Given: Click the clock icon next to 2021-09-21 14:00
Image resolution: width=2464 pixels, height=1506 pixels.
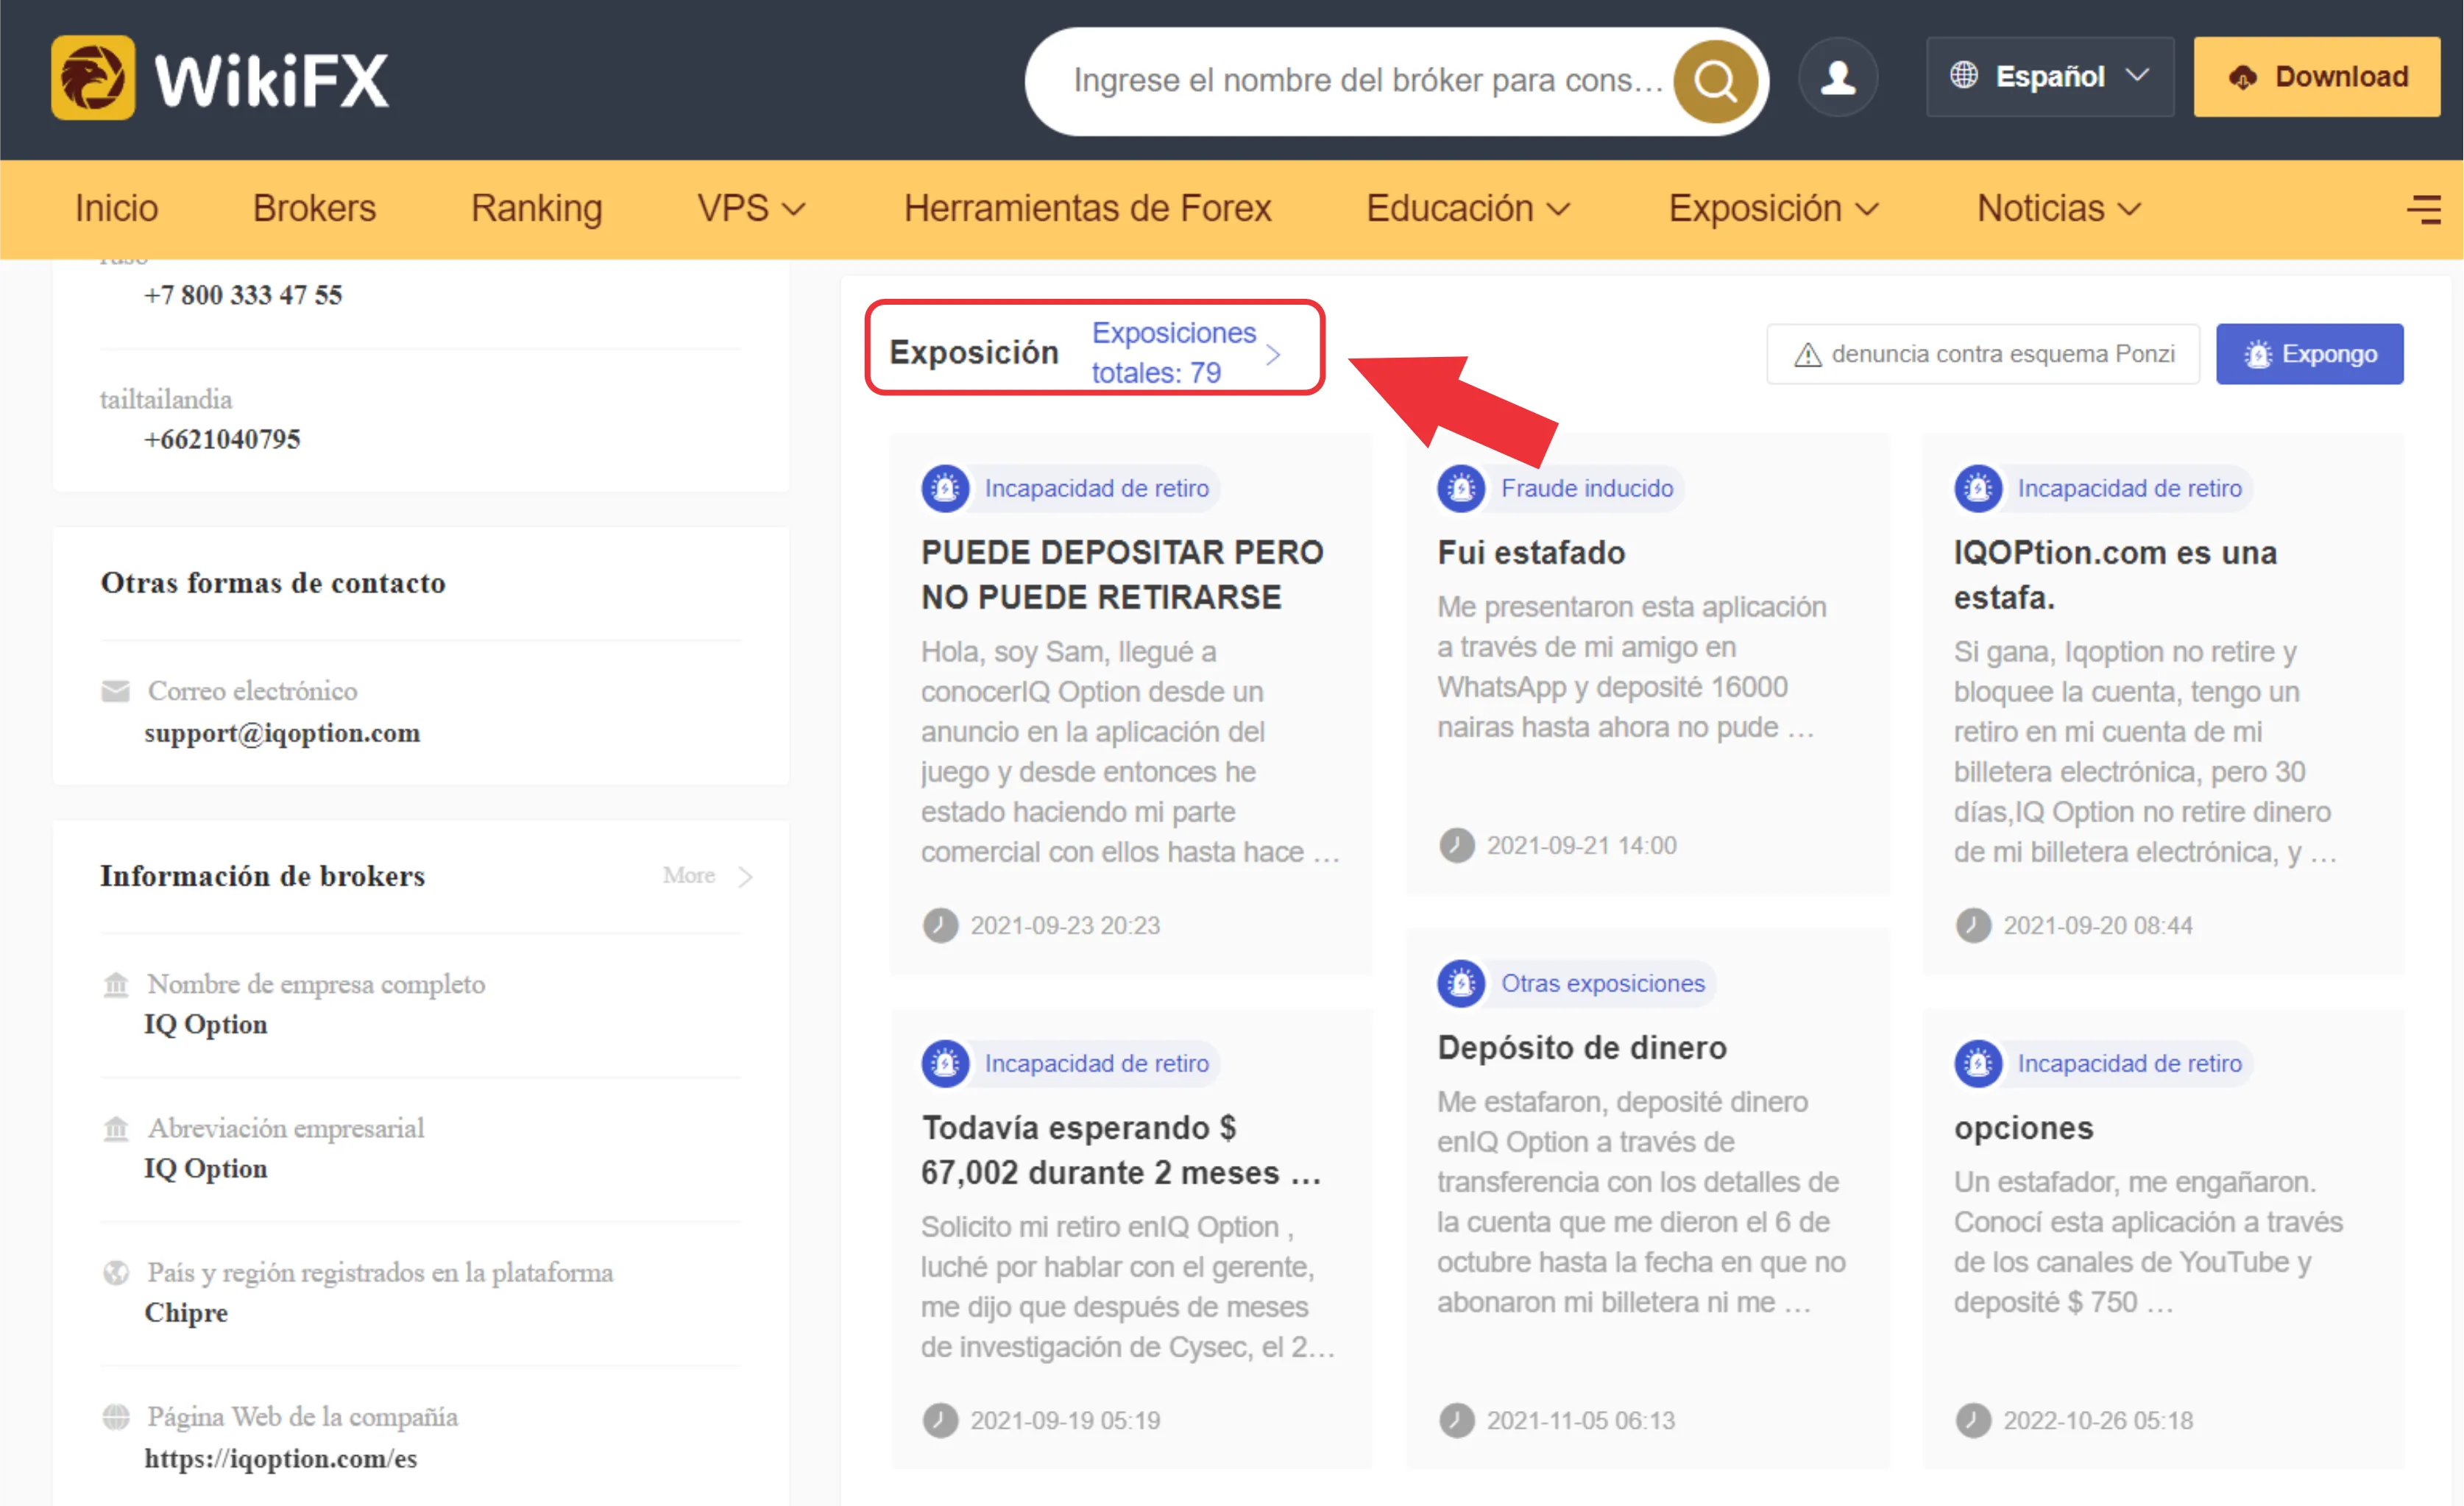Looking at the screenshot, I should click(1456, 845).
